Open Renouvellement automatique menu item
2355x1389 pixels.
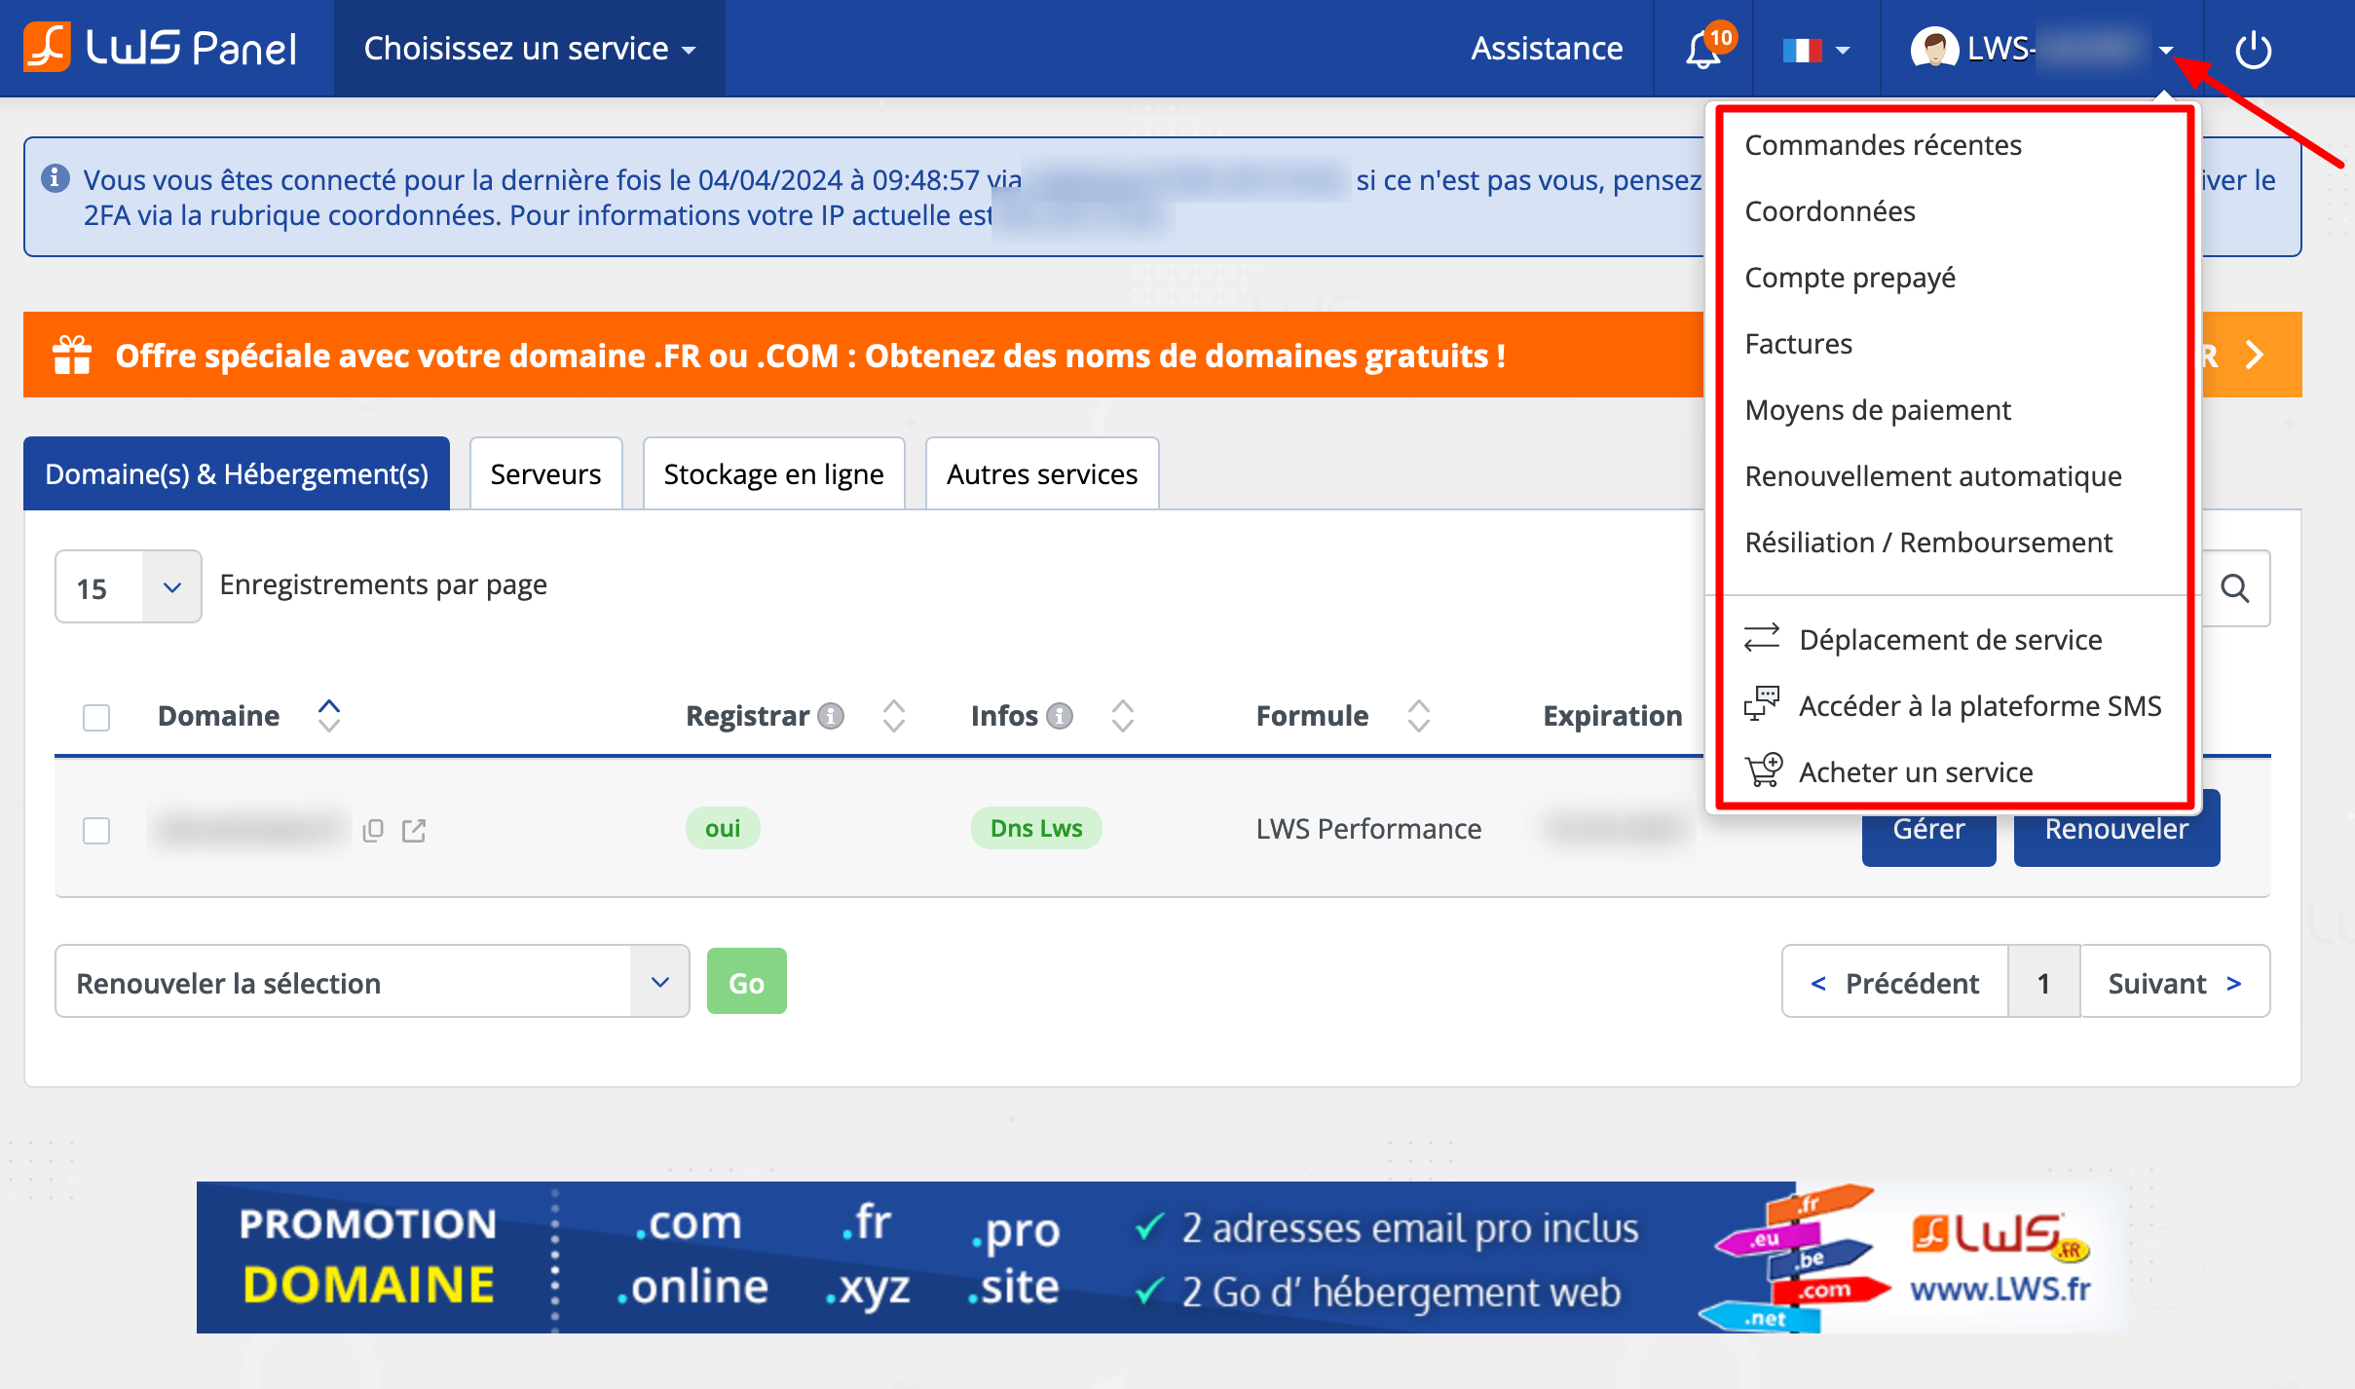pos(1932,476)
